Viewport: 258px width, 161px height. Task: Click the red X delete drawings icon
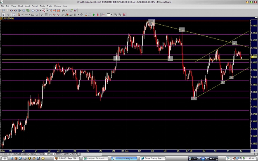[124, 14]
